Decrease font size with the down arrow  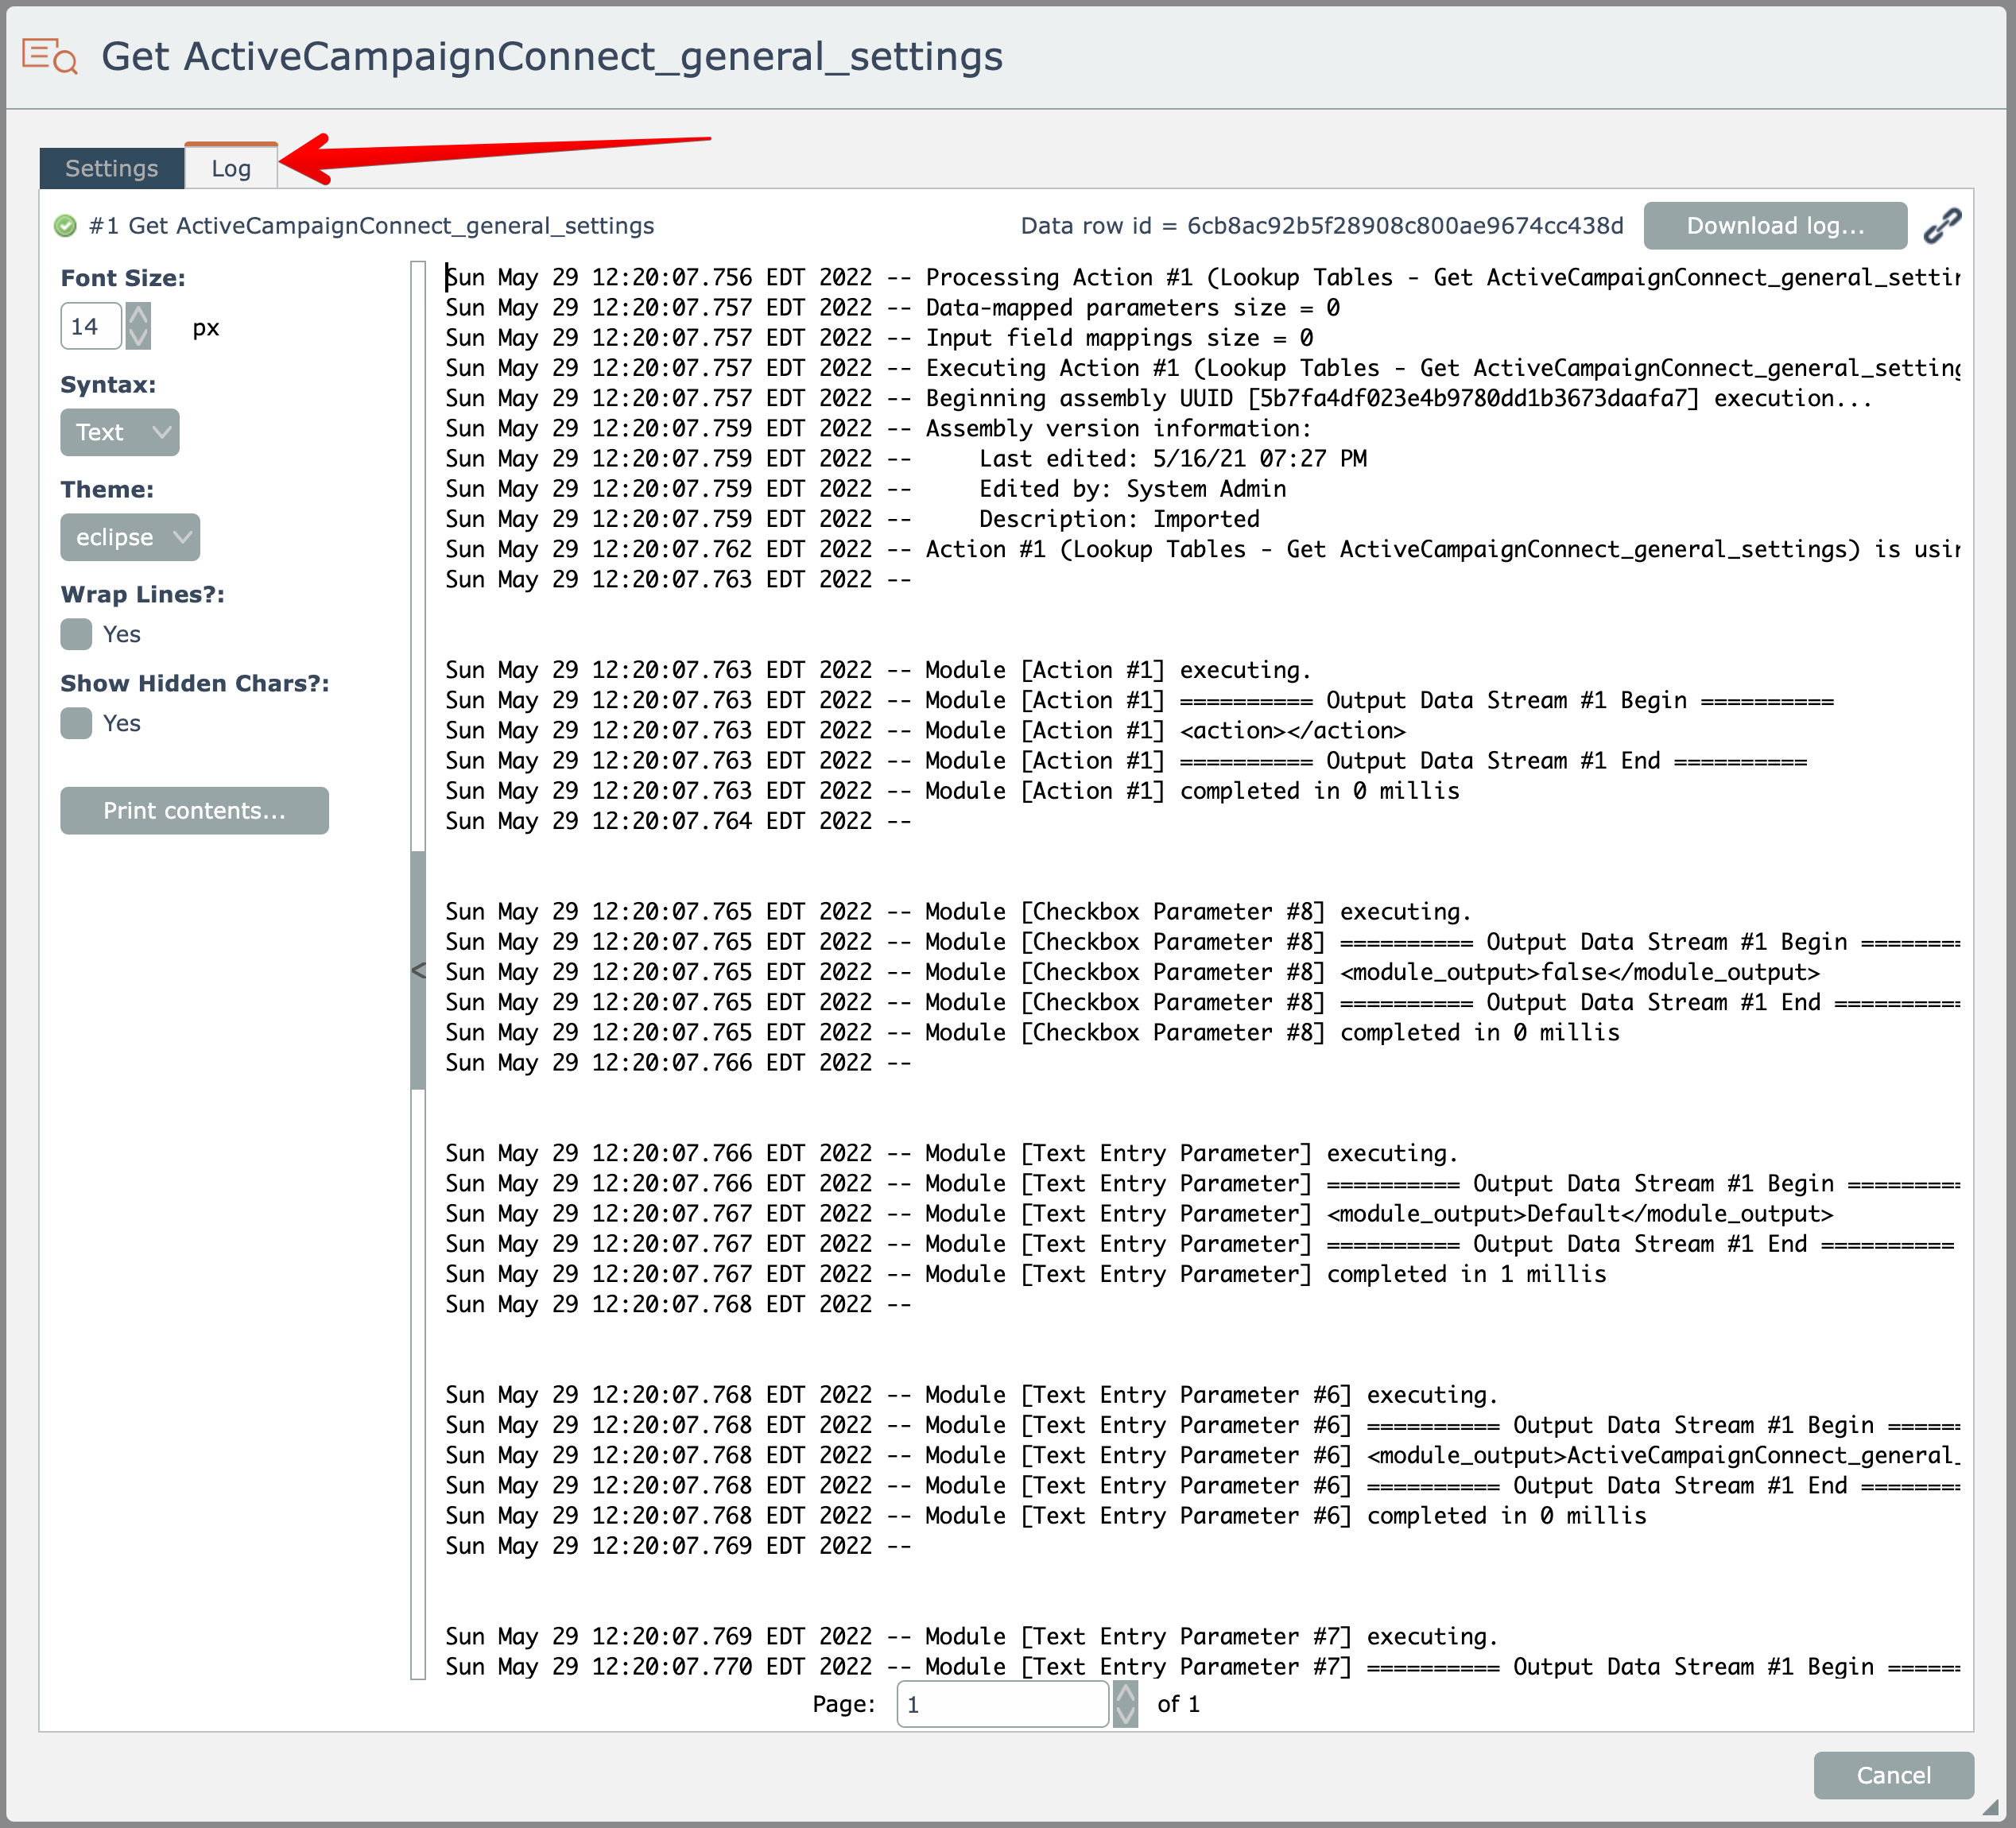pos(139,337)
